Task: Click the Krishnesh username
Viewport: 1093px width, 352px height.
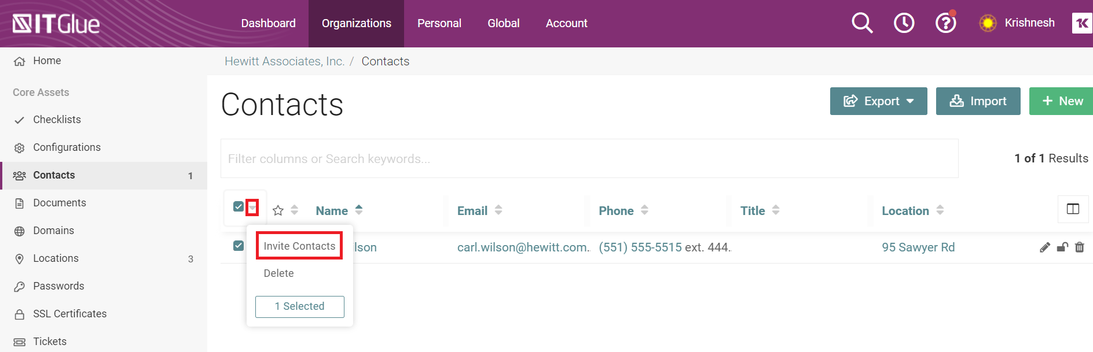Action: [x=1029, y=23]
